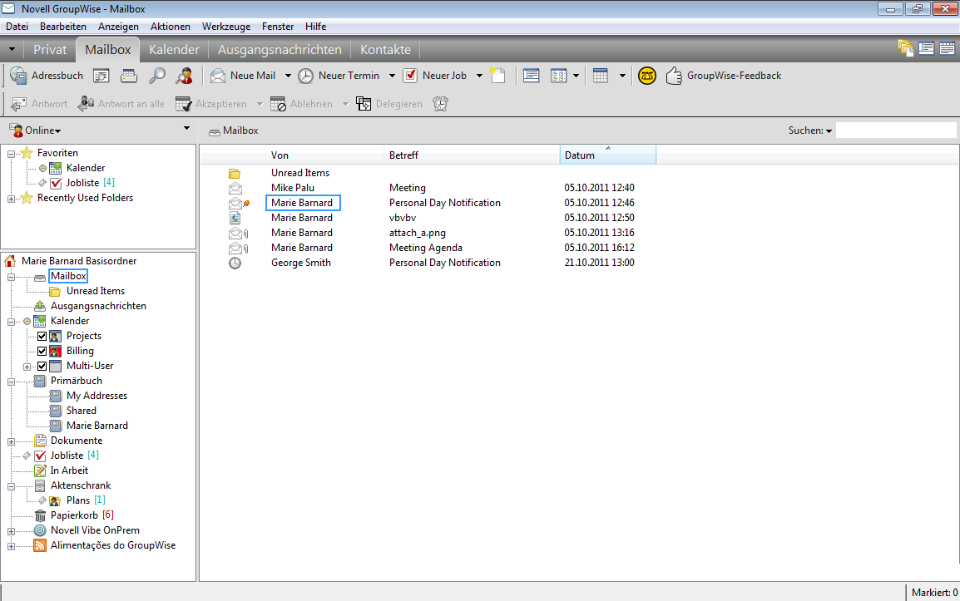The height and width of the screenshot is (601, 960).
Task: Click the properties icon next to Adressbuch
Action: coord(101,76)
